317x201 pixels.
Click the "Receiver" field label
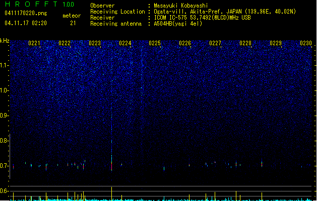click(102, 18)
